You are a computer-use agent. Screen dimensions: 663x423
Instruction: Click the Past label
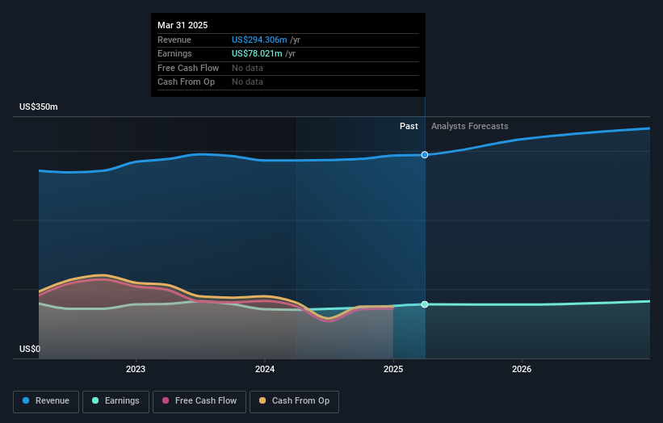[x=409, y=127]
